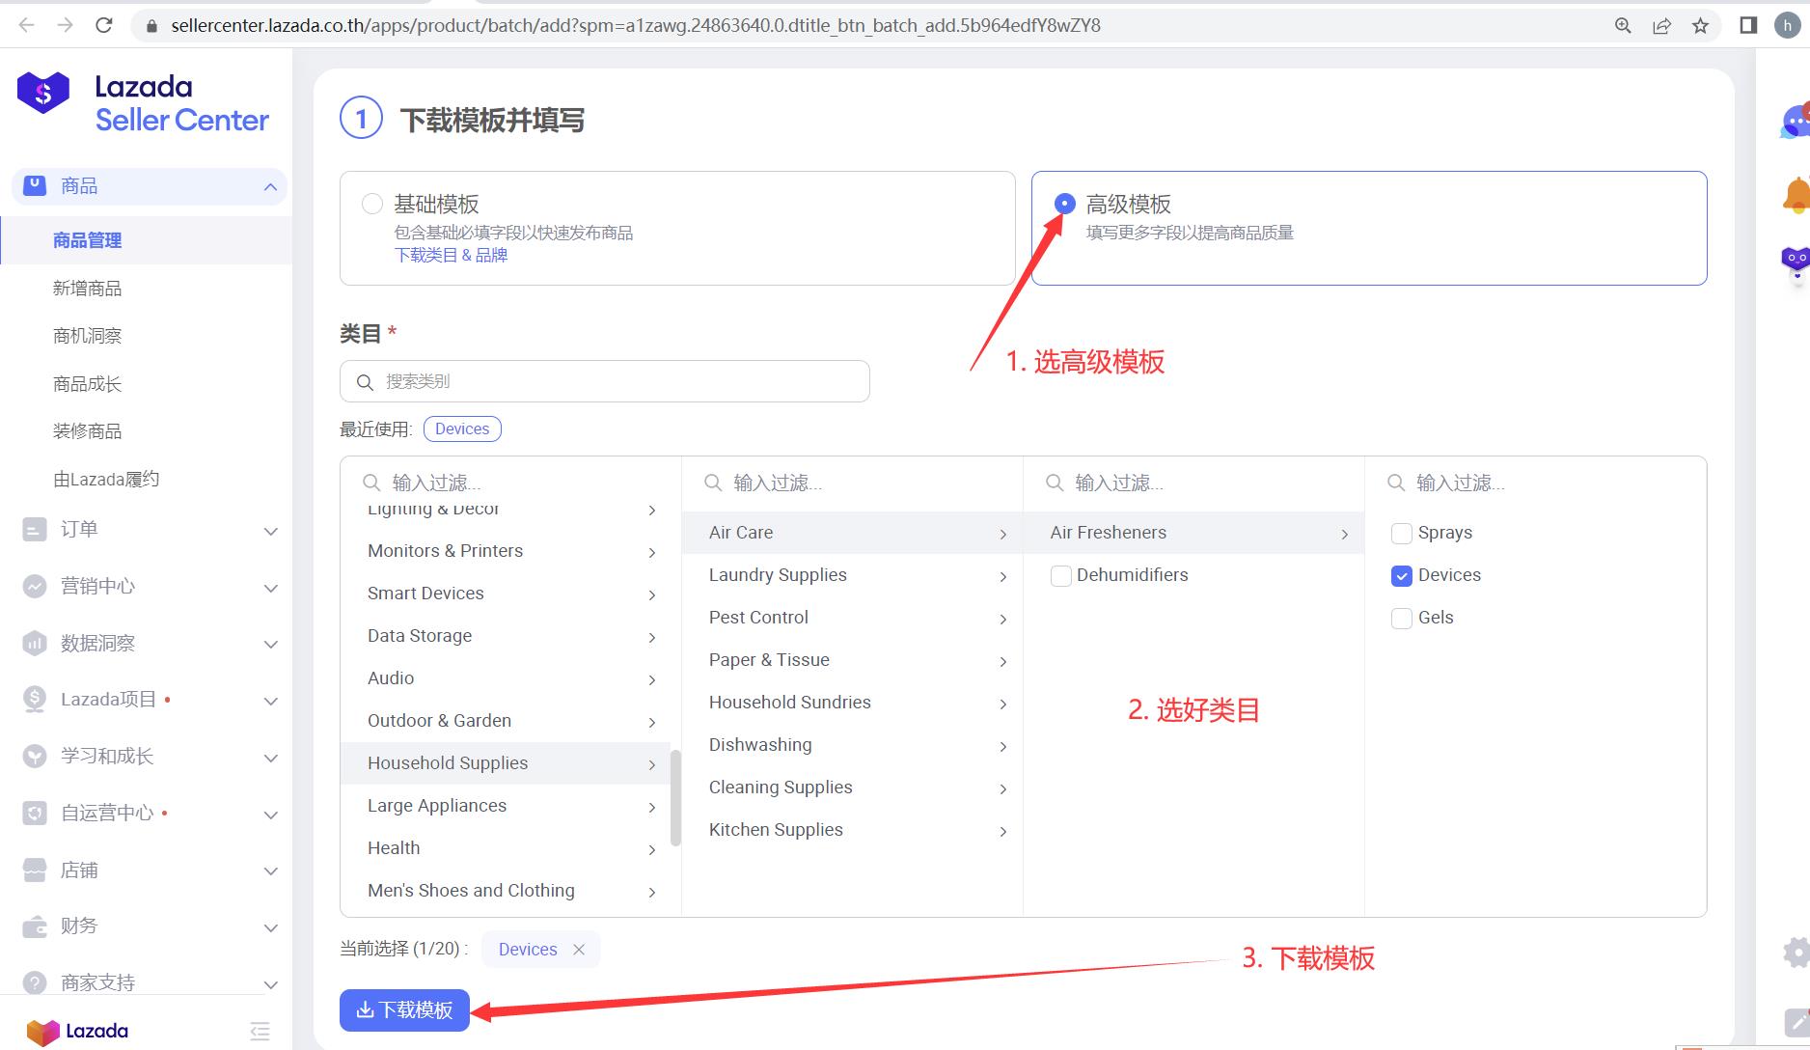Viewport: 1810px width, 1050px height.
Task: Open the browser side panel icon
Action: point(1748,25)
